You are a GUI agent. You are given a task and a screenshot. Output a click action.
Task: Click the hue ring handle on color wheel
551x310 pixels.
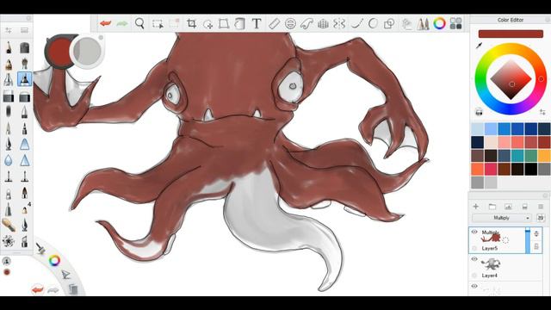(x=542, y=79)
